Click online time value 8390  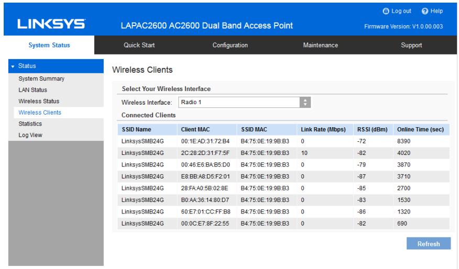pos(403,141)
